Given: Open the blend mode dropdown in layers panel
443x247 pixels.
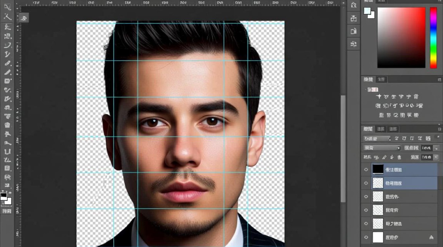Looking at the screenshot, I should tap(382, 148).
